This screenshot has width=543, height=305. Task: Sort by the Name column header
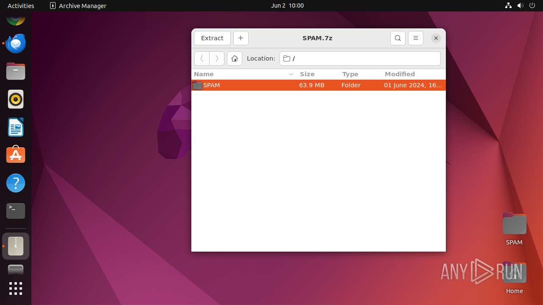[244, 74]
